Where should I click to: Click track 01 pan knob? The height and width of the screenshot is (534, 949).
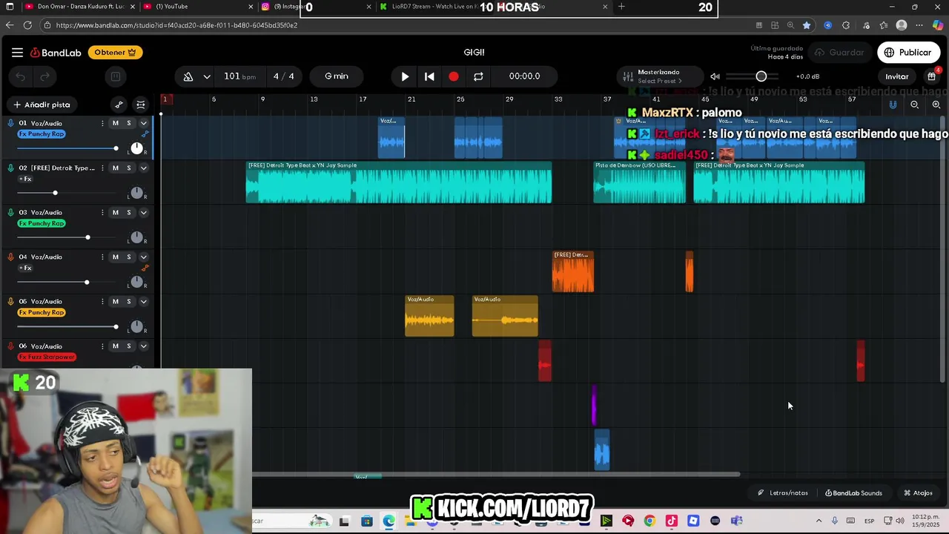click(x=136, y=149)
